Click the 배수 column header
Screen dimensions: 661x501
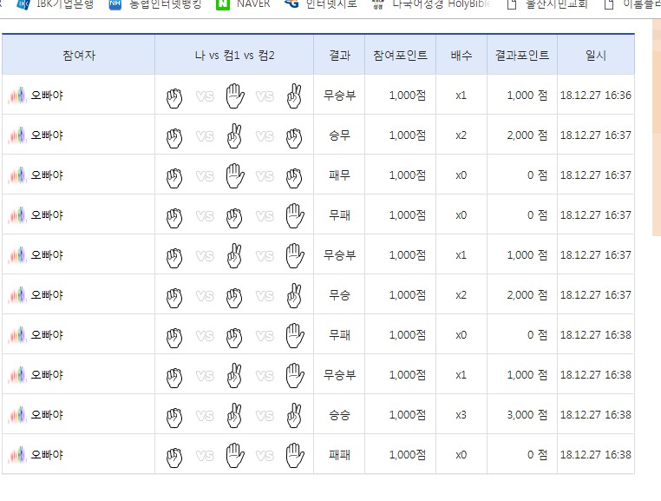tap(461, 55)
